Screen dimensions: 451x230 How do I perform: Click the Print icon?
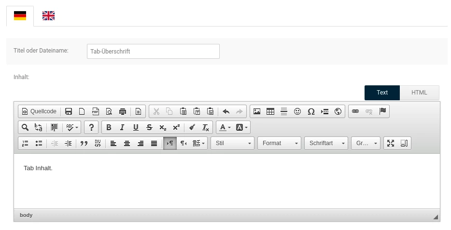[x=123, y=111]
